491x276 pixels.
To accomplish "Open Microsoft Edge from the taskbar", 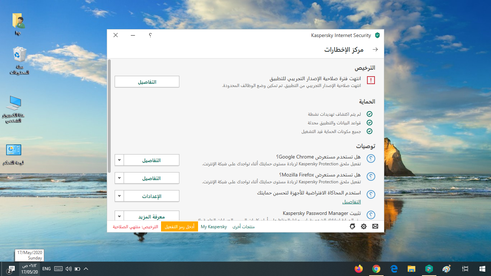I will pos(394,268).
